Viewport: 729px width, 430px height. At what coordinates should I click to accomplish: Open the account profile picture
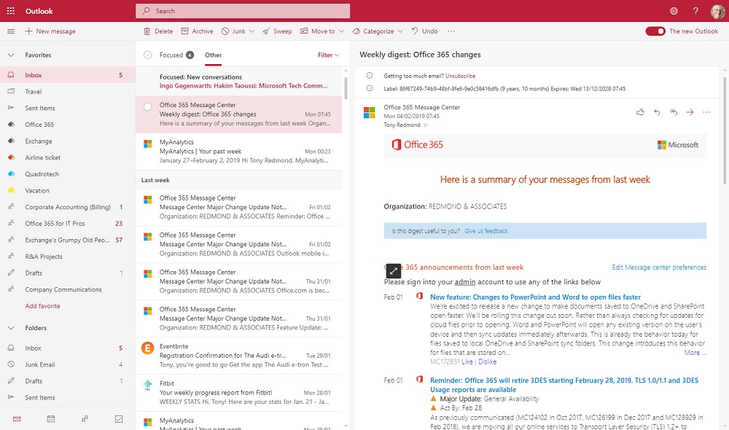coord(718,11)
